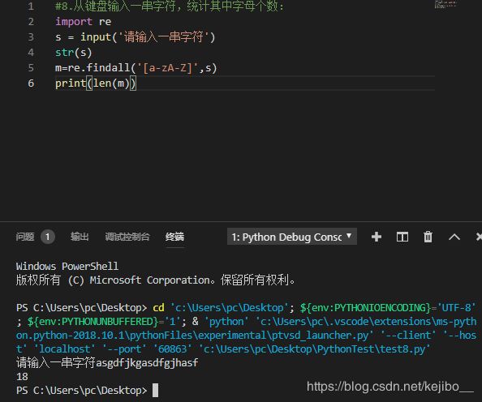
Task: Select the 终端 tab
Action: click(174, 237)
